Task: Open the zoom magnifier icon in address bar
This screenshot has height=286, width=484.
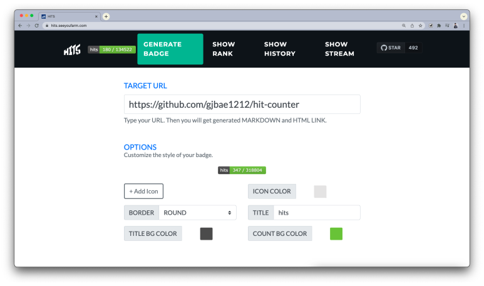Action: point(404,26)
